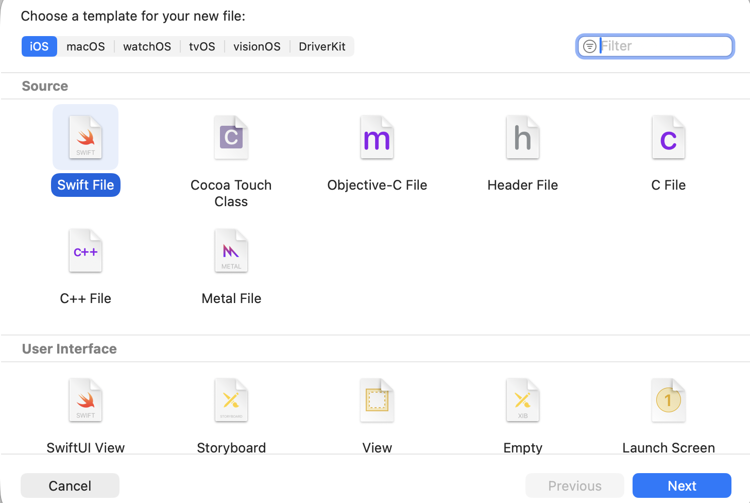Choose the C File template icon

[x=669, y=137]
